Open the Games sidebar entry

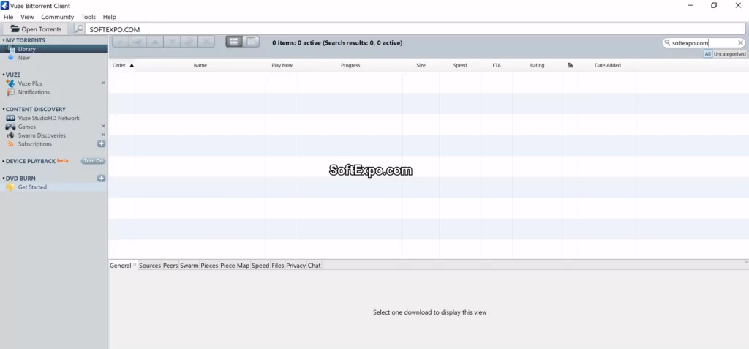point(53,127)
